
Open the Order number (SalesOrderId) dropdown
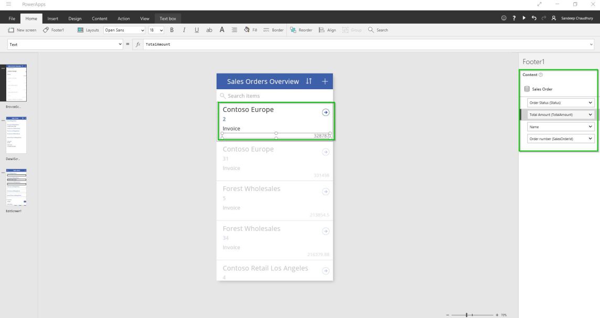561,139
